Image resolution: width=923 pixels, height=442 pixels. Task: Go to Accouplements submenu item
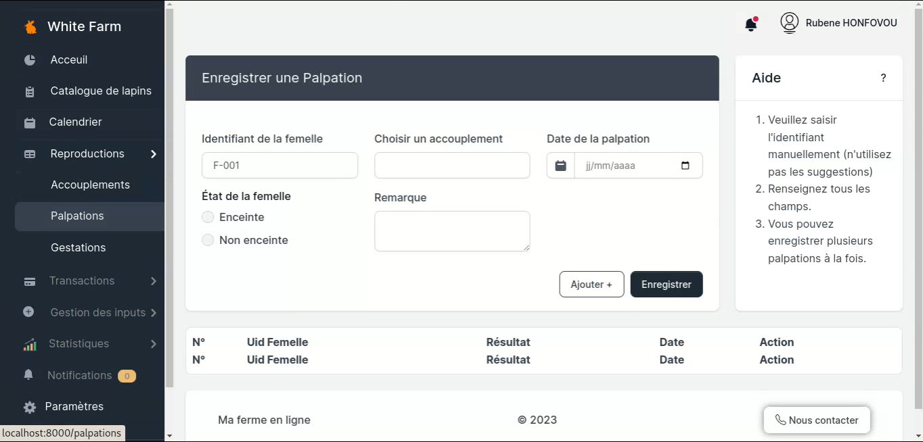(x=90, y=185)
